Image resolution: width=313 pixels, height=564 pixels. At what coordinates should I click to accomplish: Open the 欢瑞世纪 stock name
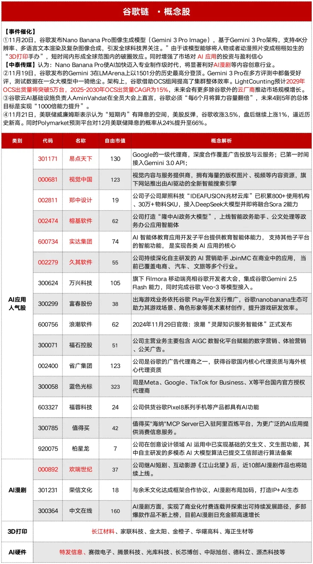(81, 470)
